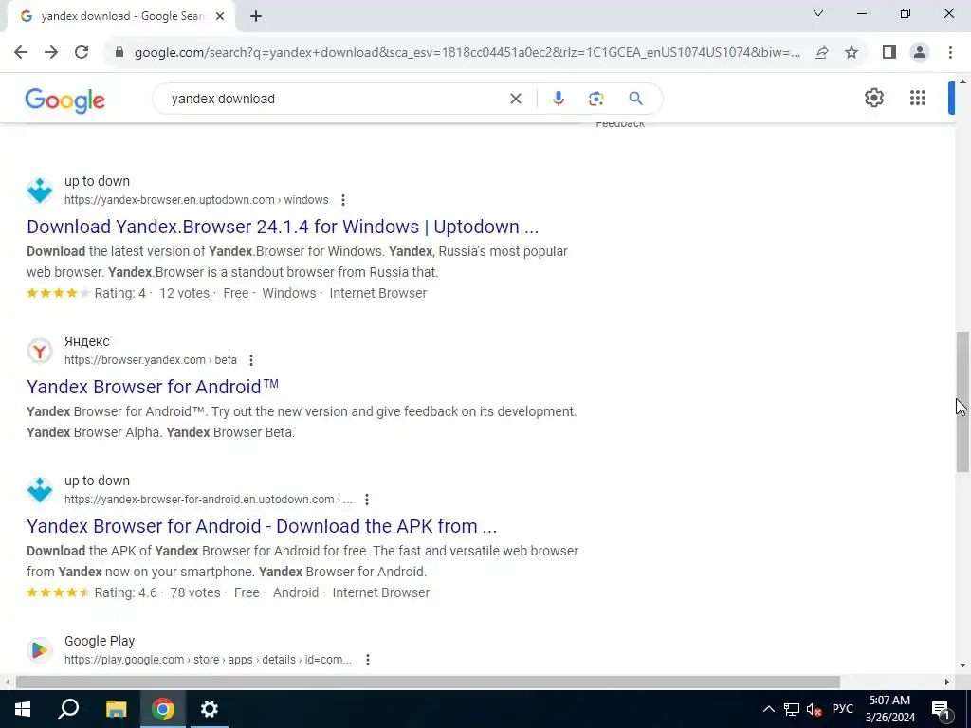The image size is (971, 728).
Task: Clear the search box text
Action: [x=515, y=99]
